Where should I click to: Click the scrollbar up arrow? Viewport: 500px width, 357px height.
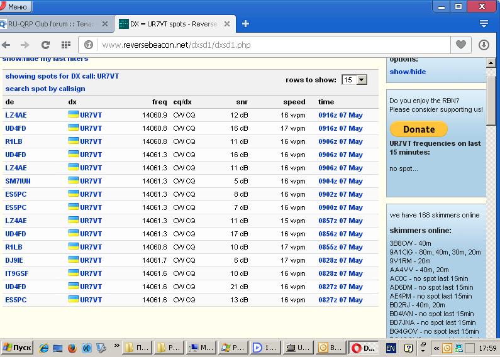491,63
